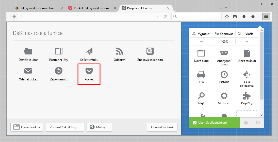
Task: Click the menu panel scrollbar up arrow
Action: pyautogui.click(x=261, y=30)
